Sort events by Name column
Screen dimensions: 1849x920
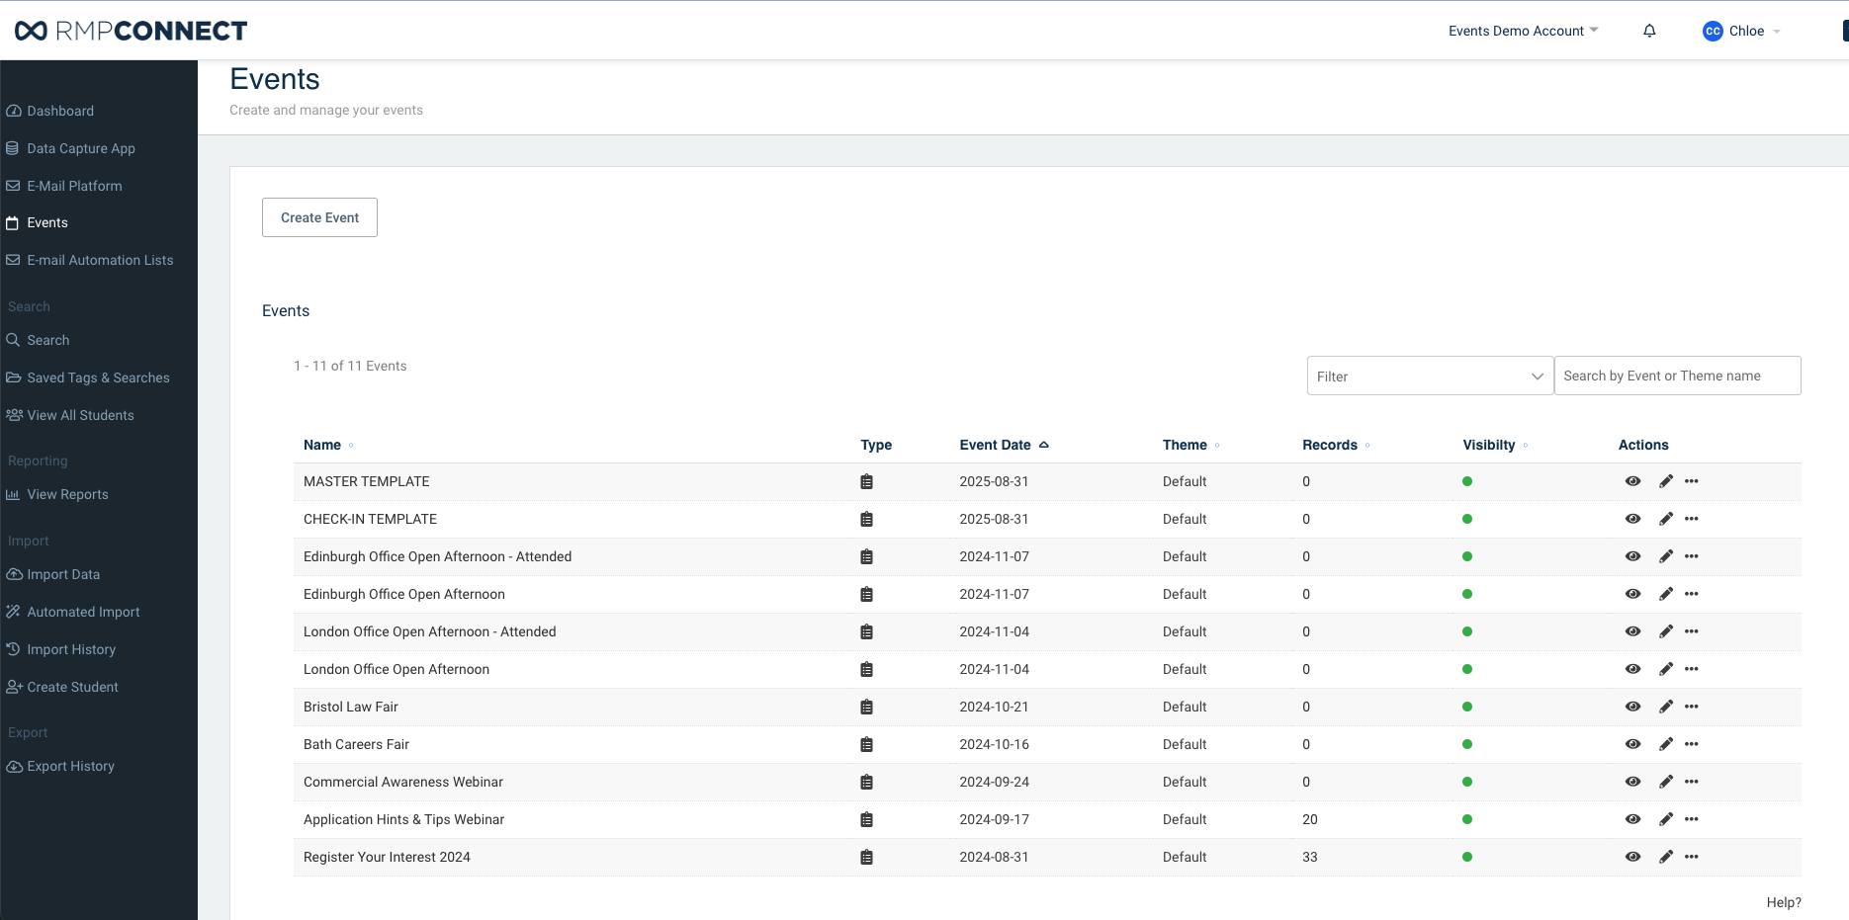pyautogui.click(x=328, y=445)
